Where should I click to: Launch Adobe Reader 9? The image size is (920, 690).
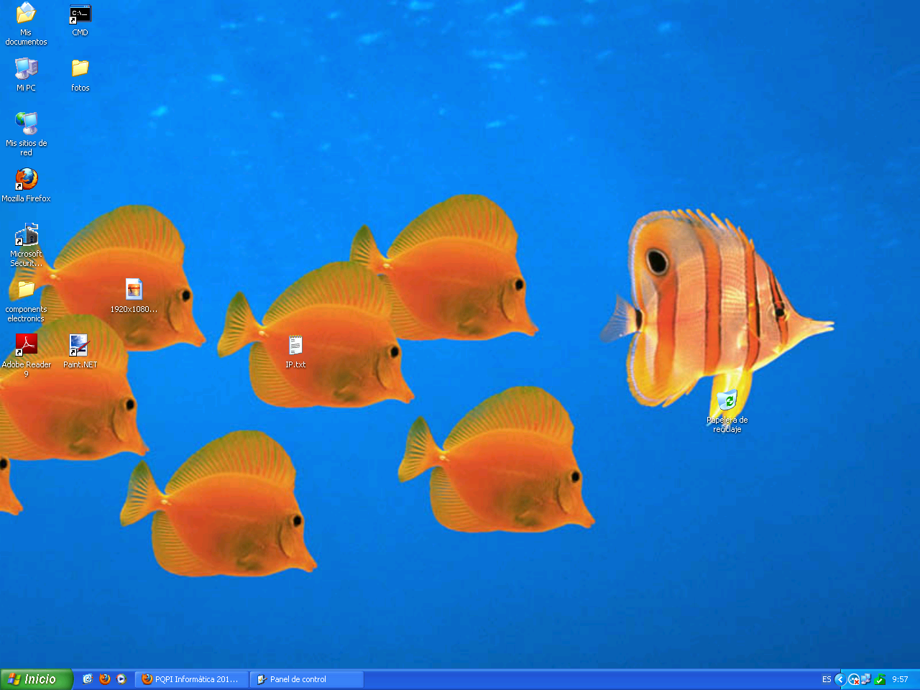(x=27, y=344)
